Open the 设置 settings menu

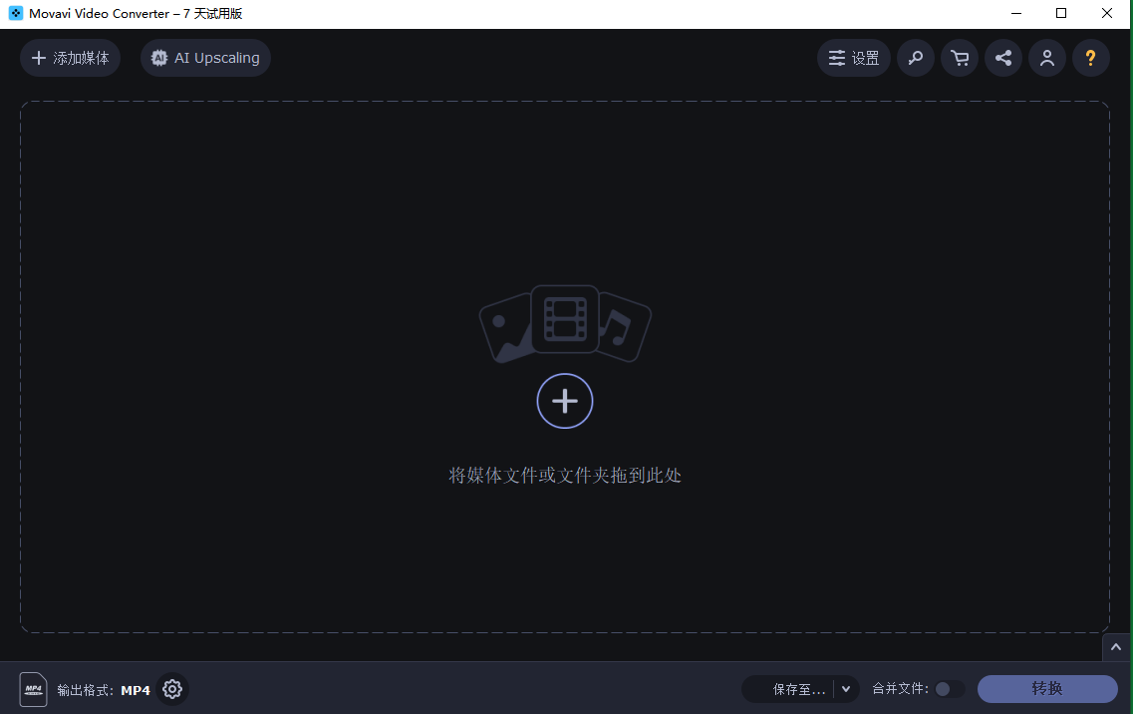pyautogui.click(x=853, y=58)
